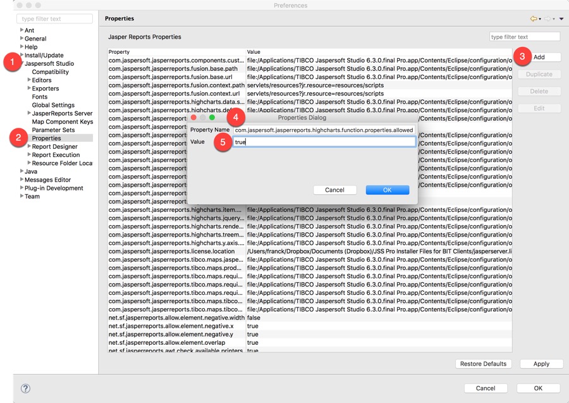Expand the General tree node
This screenshot has height=403, width=569.
(x=21, y=38)
